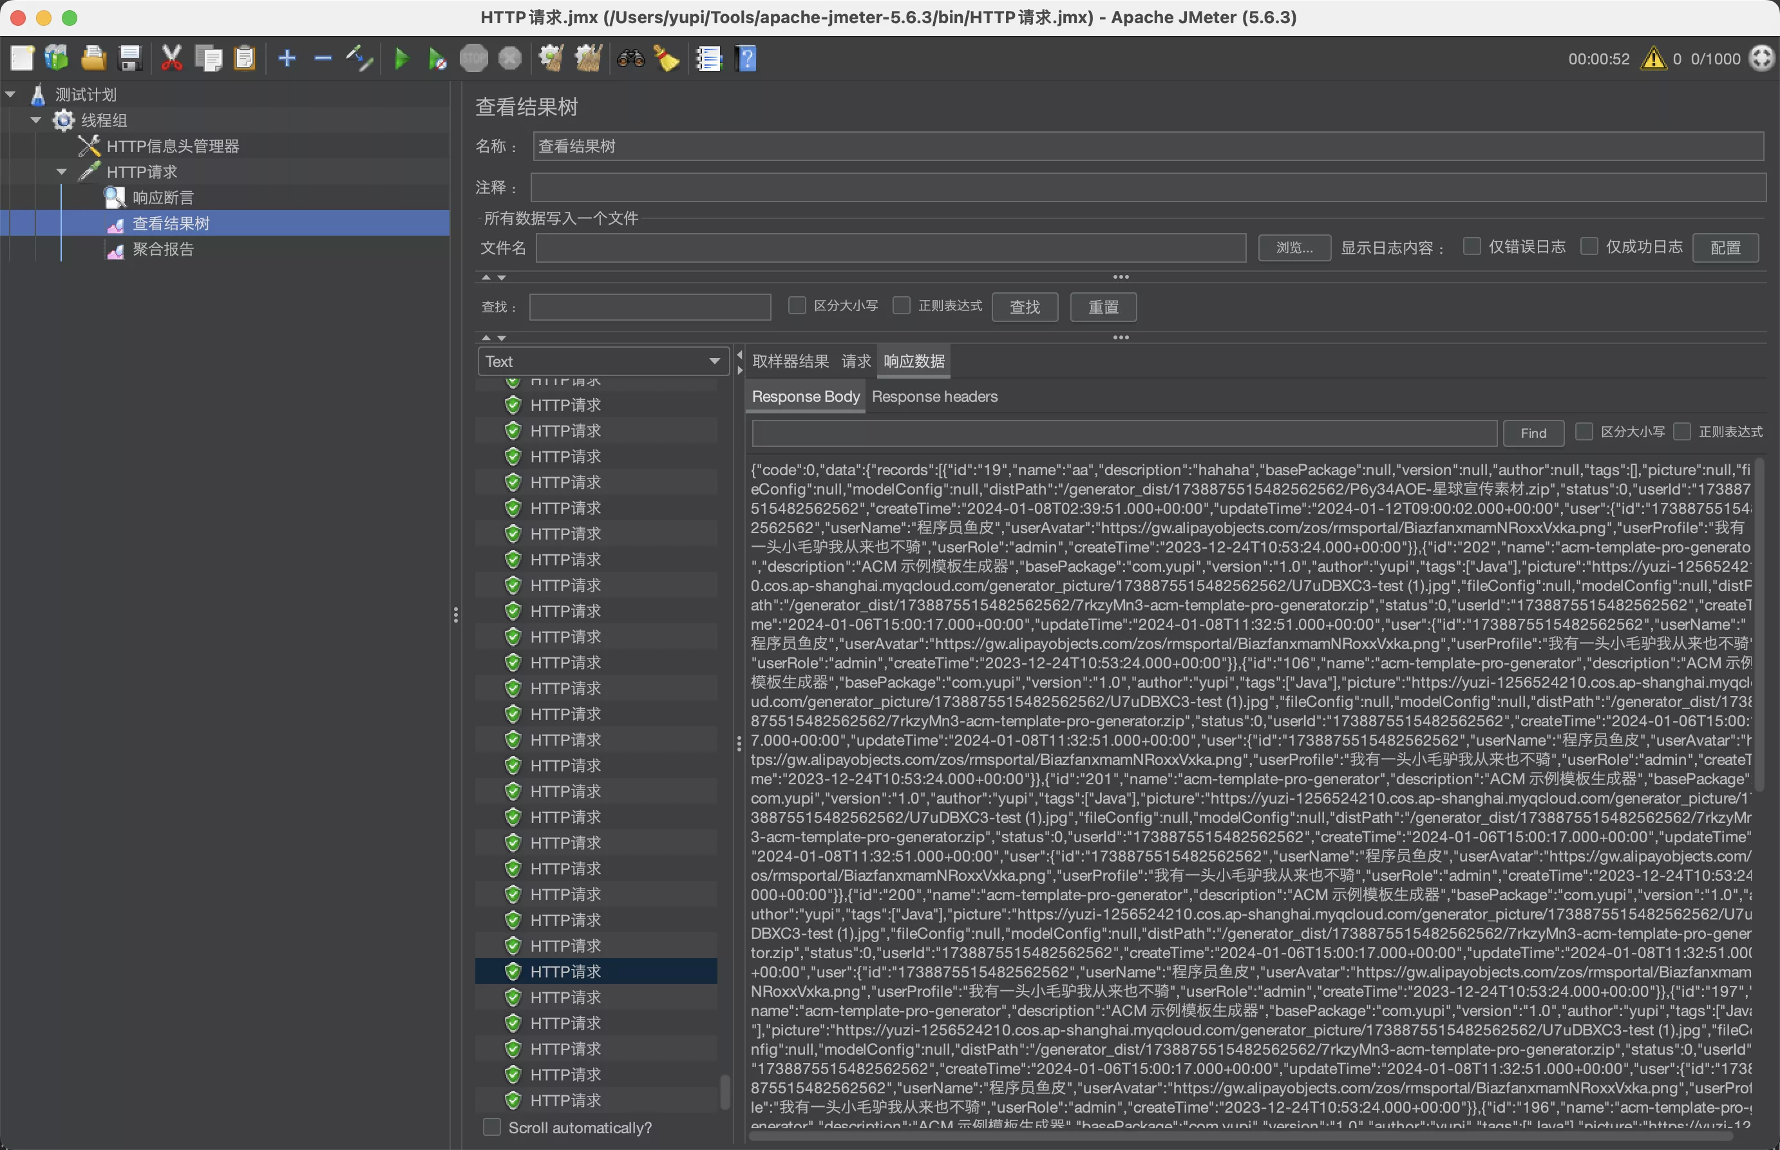The image size is (1780, 1150).
Task: Select Response Body tab
Action: [x=806, y=397]
